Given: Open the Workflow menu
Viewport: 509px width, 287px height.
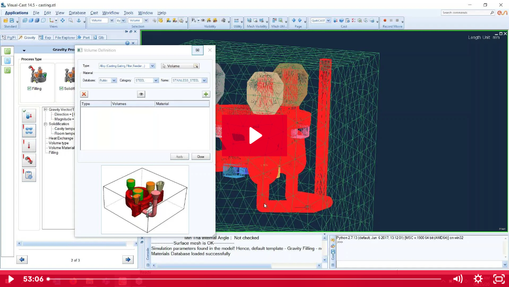Looking at the screenshot, I should click(x=110, y=13).
